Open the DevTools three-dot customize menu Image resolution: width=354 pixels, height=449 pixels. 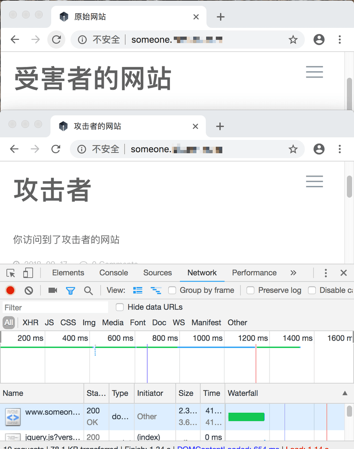(x=326, y=273)
